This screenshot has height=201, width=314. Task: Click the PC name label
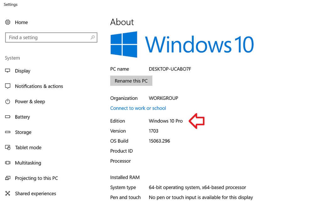pyautogui.click(x=120, y=69)
